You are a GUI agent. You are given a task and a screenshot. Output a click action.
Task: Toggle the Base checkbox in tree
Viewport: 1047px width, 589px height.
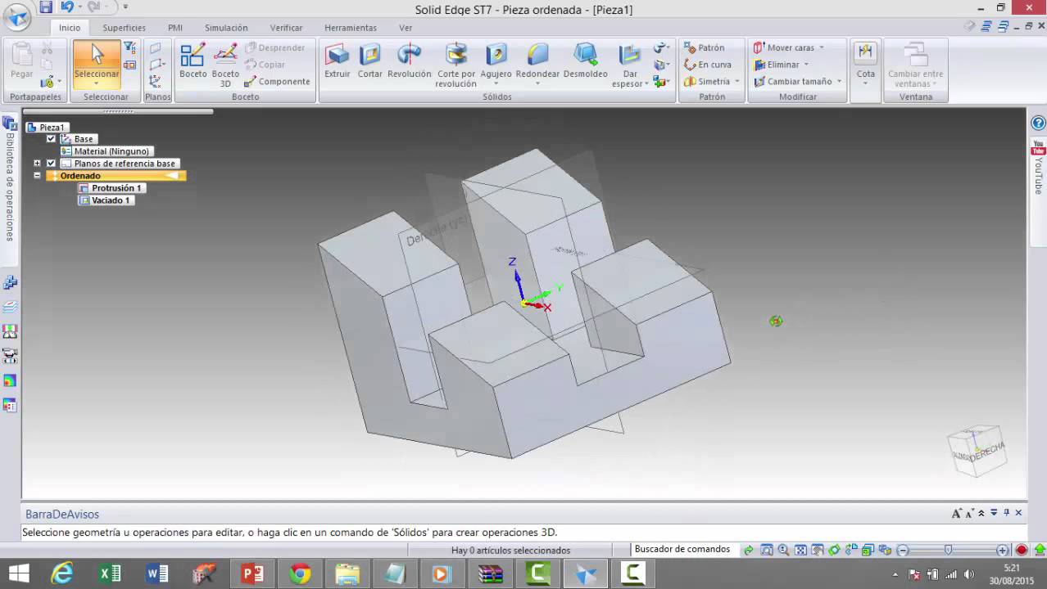pos(51,139)
